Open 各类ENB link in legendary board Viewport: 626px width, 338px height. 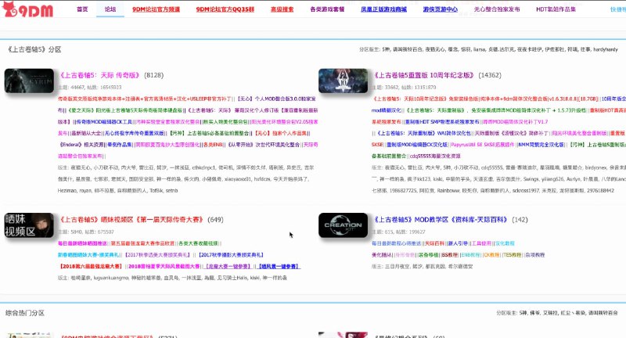coord(213,145)
